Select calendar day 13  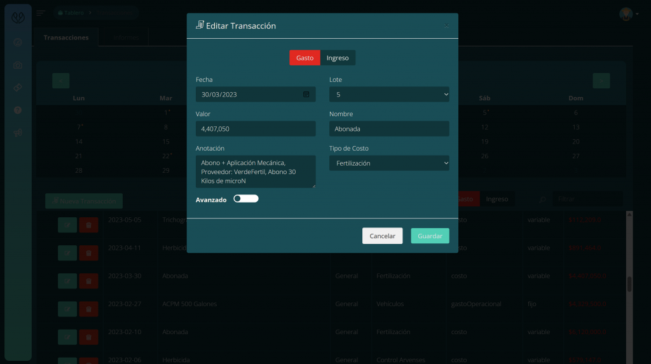pyautogui.click(x=576, y=127)
